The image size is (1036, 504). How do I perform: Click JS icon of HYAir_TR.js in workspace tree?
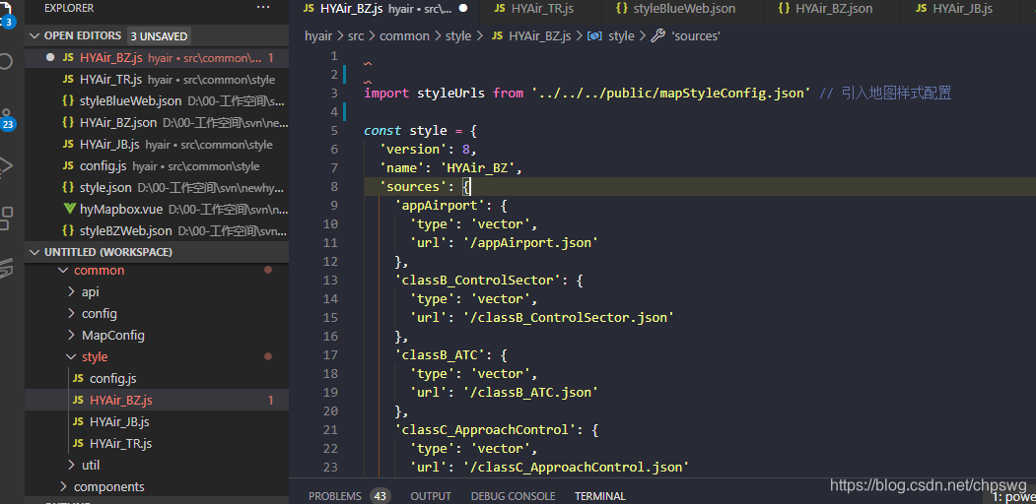tap(78, 443)
